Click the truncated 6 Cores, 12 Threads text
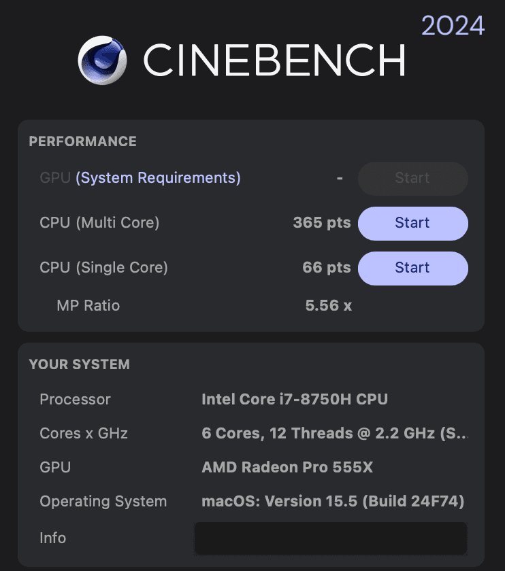 pos(335,434)
